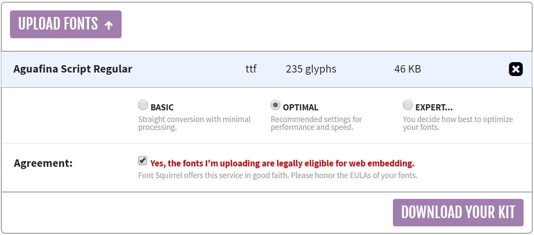The image size is (534, 235).
Task: Enable the Expert radio option
Action: point(408,105)
